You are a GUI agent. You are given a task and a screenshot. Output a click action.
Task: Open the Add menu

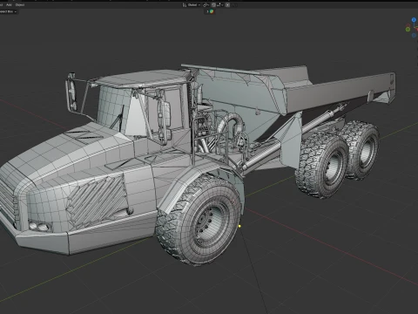tap(9, 4)
